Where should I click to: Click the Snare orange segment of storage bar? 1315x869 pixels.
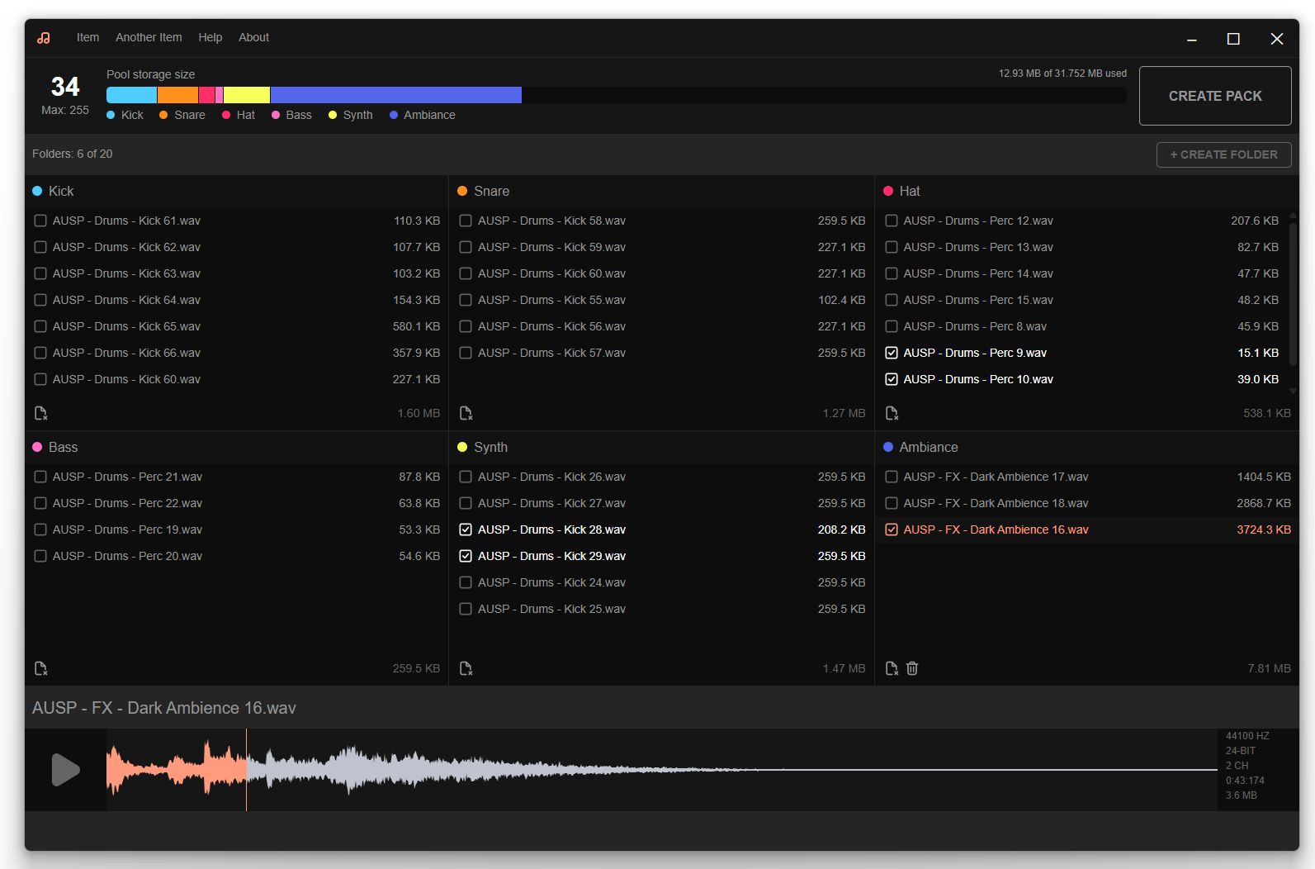click(178, 95)
